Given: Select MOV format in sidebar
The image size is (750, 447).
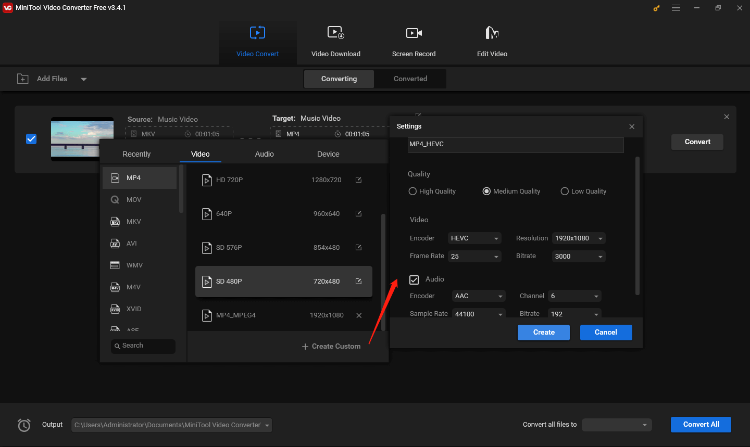Looking at the screenshot, I should click(x=140, y=200).
